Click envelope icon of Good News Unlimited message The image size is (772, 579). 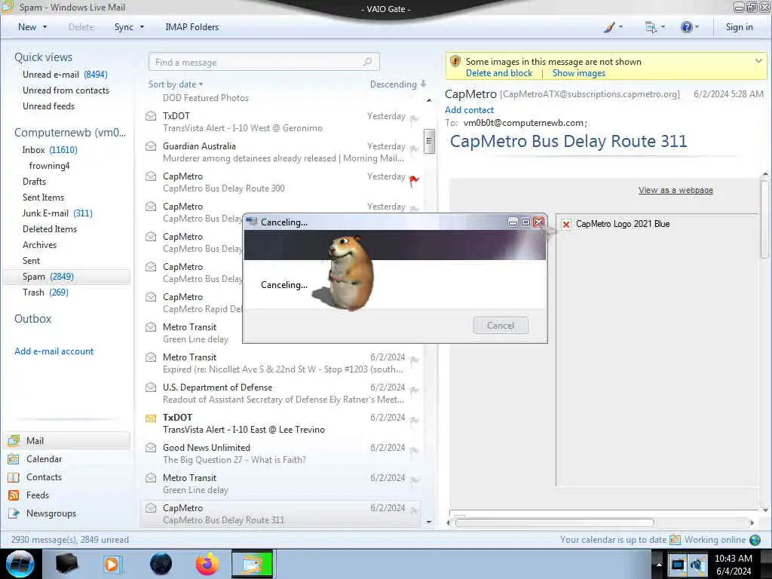click(151, 448)
